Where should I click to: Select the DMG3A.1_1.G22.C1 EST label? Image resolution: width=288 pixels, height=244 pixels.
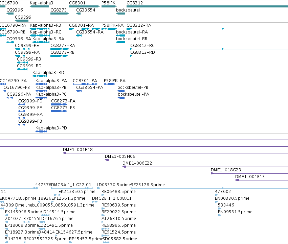tap(71, 185)
